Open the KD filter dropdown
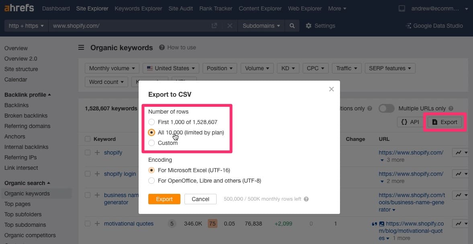The width and height of the screenshot is (473, 244). (x=288, y=68)
